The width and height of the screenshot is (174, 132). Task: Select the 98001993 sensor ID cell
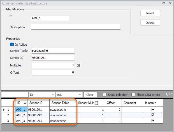tap(38, 121)
